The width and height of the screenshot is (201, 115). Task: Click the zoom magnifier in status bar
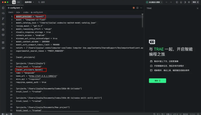154,114
